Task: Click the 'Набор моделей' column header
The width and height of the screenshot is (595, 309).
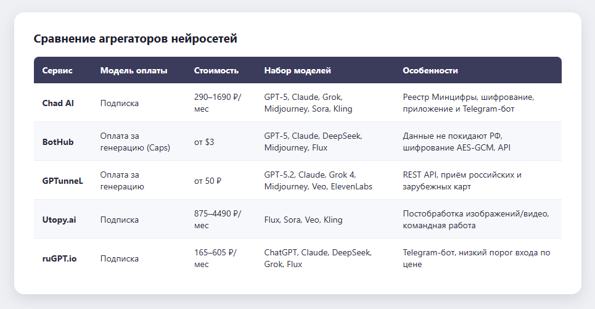Action: click(297, 70)
